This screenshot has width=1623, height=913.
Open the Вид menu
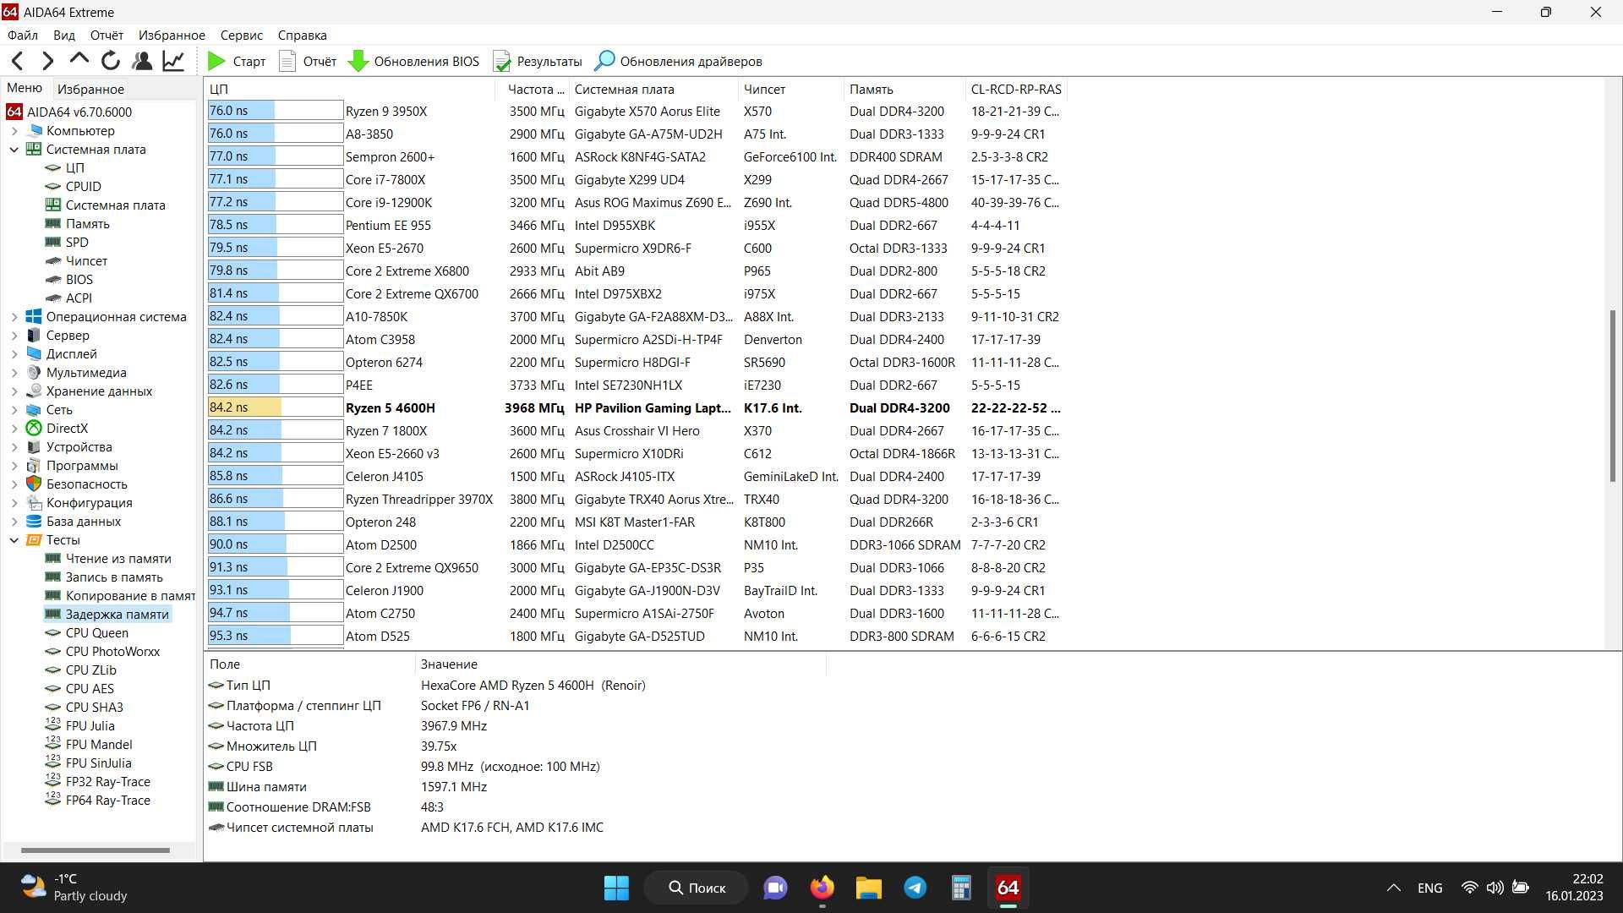click(64, 35)
